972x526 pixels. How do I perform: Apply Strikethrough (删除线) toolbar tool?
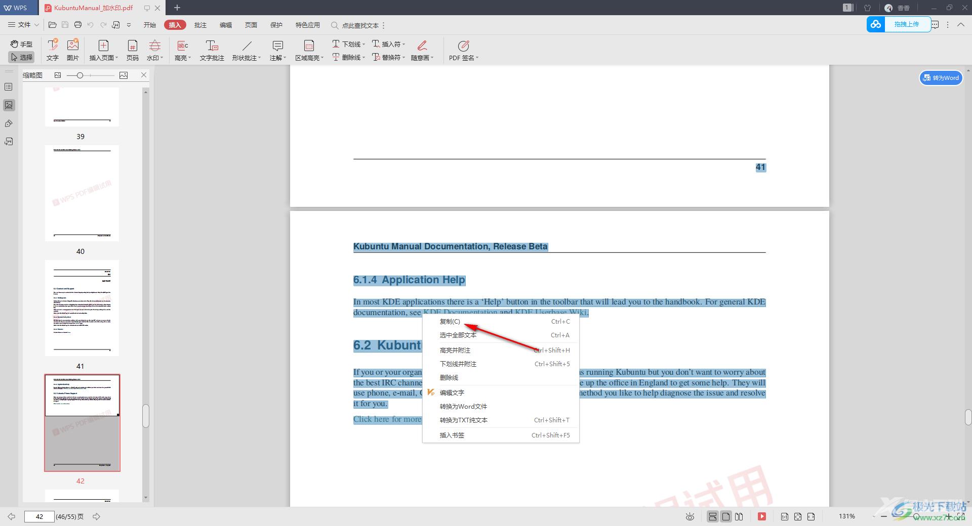click(x=348, y=57)
